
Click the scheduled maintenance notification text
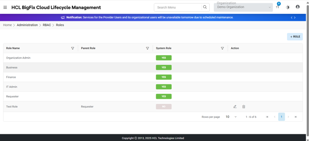click(150, 18)
